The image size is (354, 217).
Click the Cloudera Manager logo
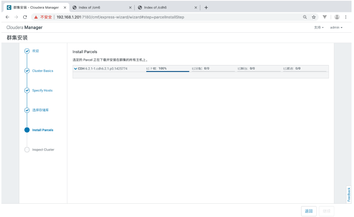[x=24, y=27]
